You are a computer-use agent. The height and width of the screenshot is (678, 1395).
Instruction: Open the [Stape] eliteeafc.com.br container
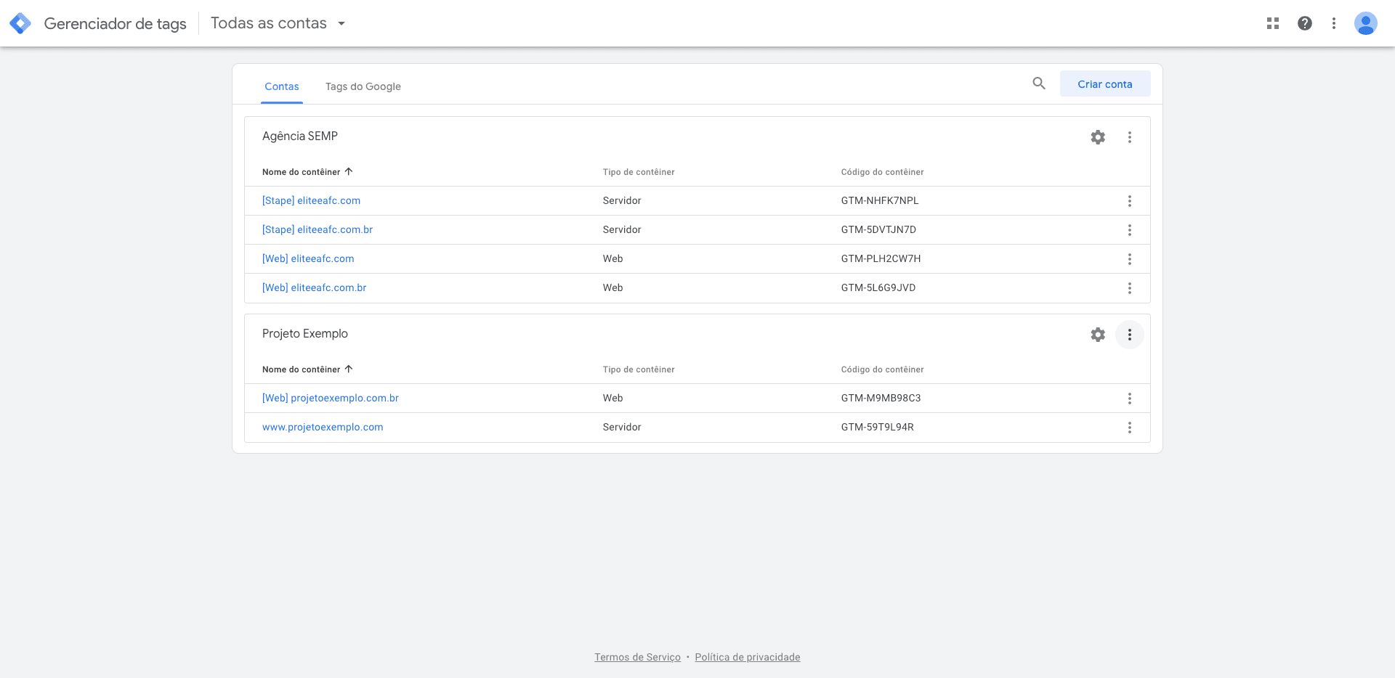click(318, 229)
